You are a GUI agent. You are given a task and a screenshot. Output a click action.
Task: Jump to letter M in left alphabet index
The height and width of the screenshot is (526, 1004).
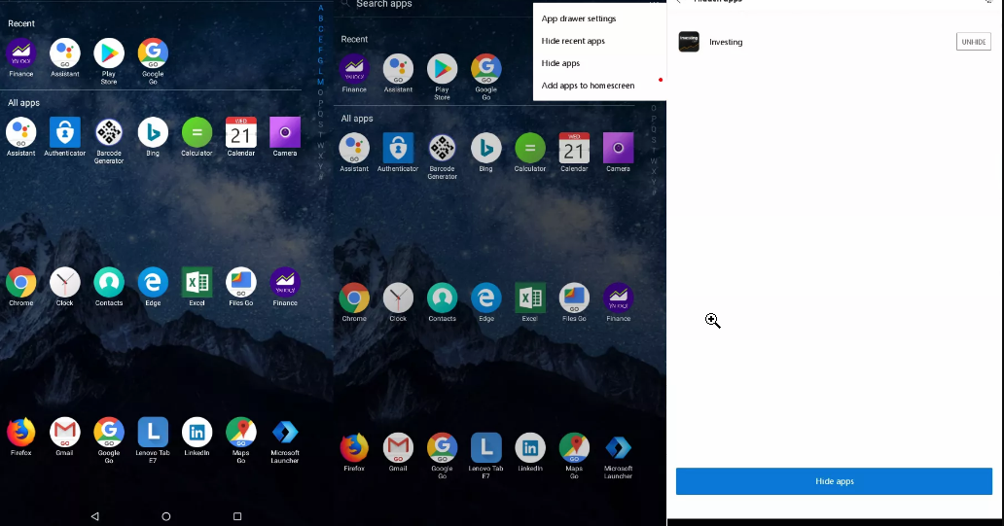tap(320, 82)
